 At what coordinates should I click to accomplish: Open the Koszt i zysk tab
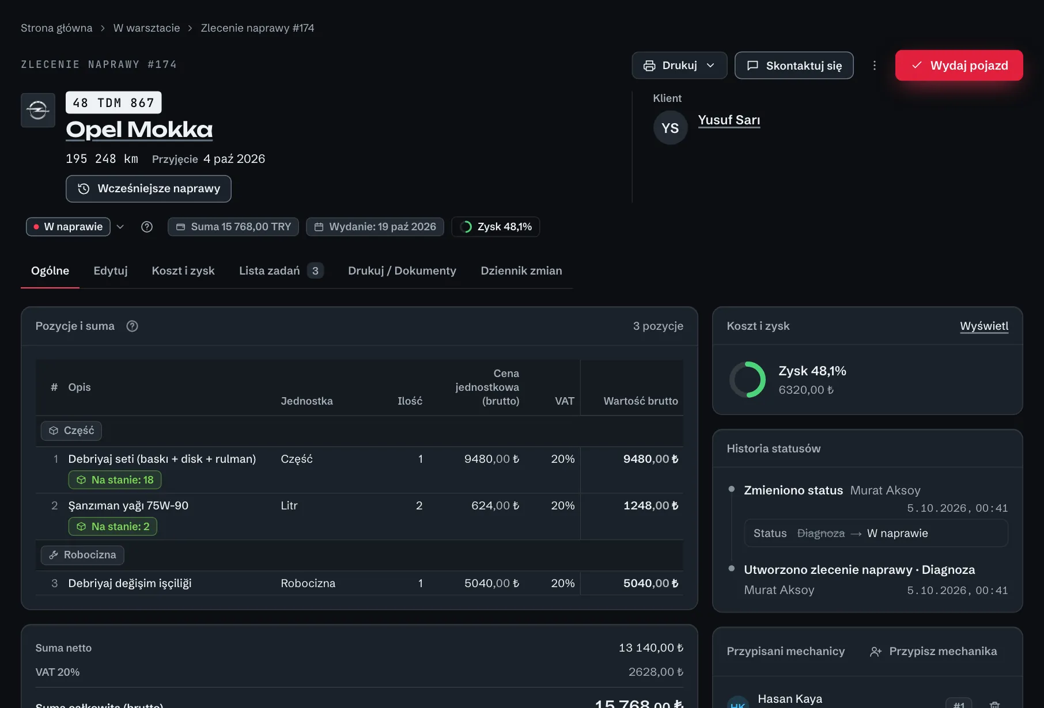[x=183, y=271]
